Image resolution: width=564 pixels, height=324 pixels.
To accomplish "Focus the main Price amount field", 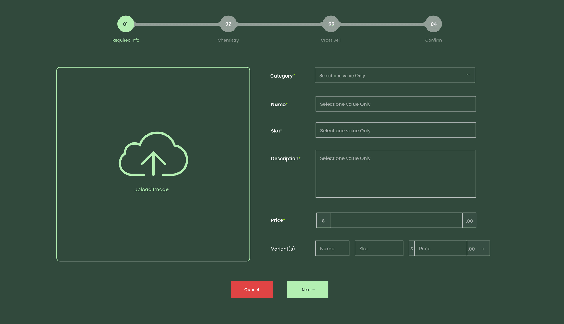I will click(396, 221).
